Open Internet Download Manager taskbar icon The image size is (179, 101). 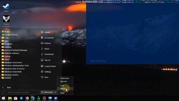(x=33, y=98)
